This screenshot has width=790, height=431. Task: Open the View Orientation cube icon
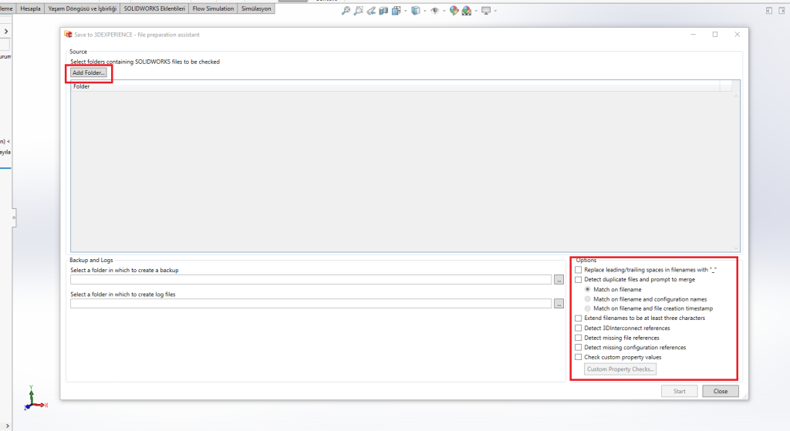point(396,11)
